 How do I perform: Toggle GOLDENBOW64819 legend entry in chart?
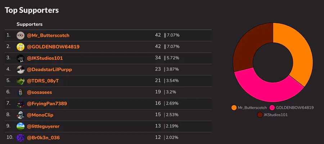(292, 107)
